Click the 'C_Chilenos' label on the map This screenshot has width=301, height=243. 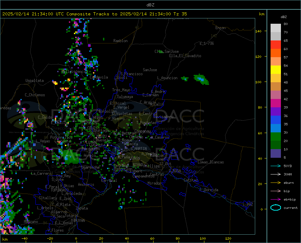point(35,95)
